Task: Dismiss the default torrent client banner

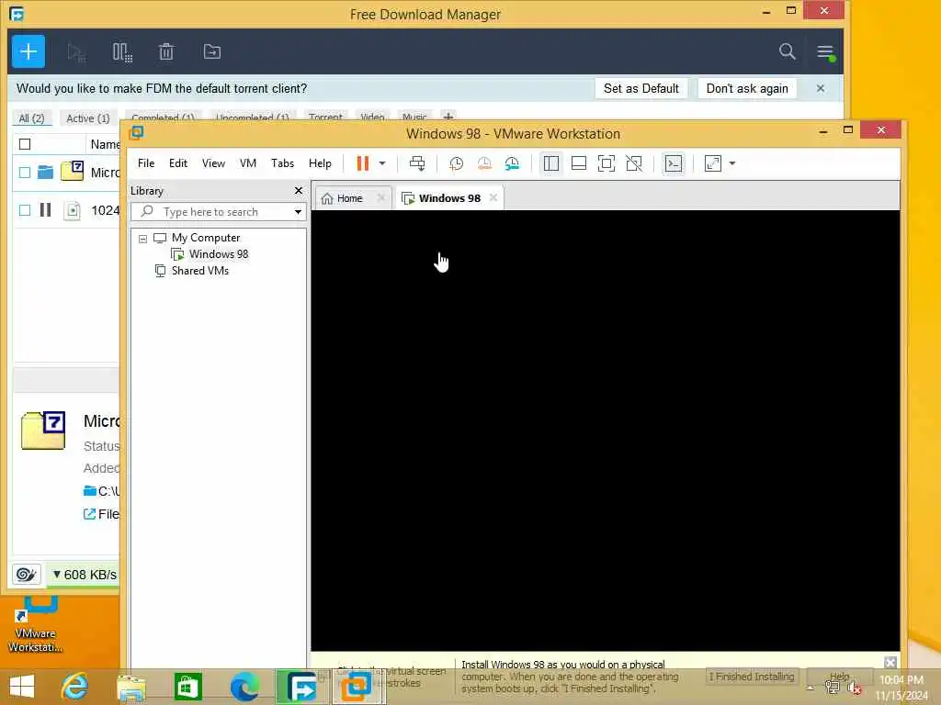Action: (821, 88)
